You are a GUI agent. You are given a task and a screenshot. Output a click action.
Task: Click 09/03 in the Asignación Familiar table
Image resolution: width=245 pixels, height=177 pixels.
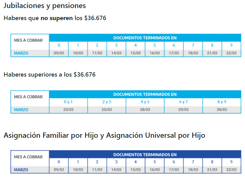tap(59, 170)
